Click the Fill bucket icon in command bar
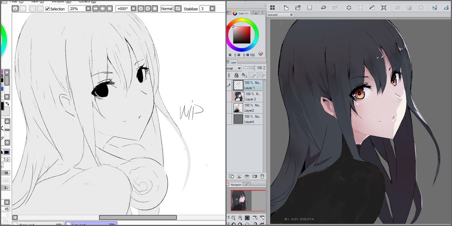Viewport: 452px width, 226px height. click(372, 7)
